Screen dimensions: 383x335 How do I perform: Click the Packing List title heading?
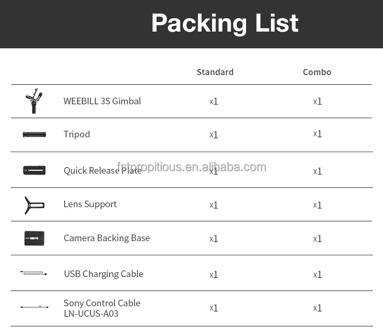point(225,23)
